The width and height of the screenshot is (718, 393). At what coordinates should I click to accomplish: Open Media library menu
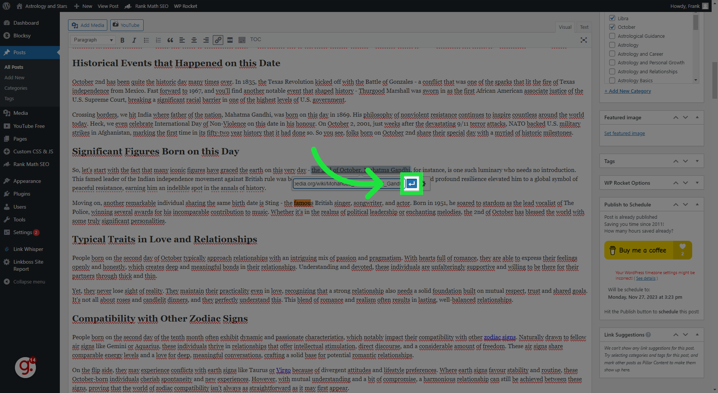click(21, 113)
